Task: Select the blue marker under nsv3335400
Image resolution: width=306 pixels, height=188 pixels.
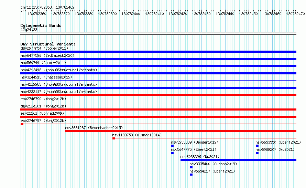Action: (x=191, y=167)
